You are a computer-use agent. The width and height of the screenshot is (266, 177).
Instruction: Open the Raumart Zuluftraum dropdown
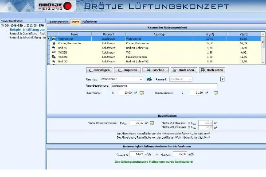(181, 79)
